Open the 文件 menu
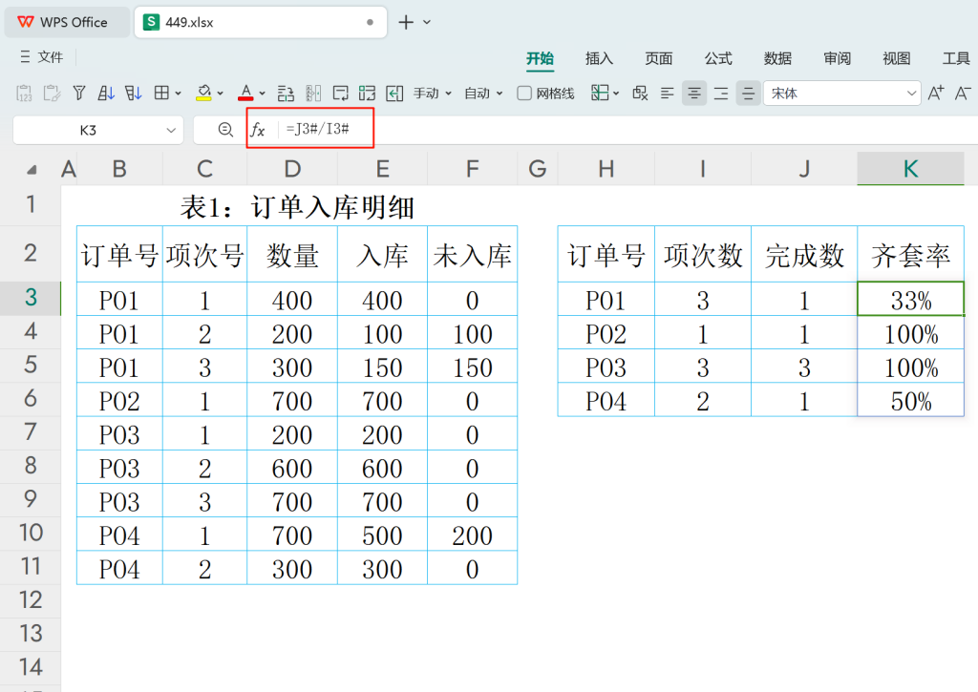This screenshot has height=692, width=978. pyautogui.click(x=42, y=57)
